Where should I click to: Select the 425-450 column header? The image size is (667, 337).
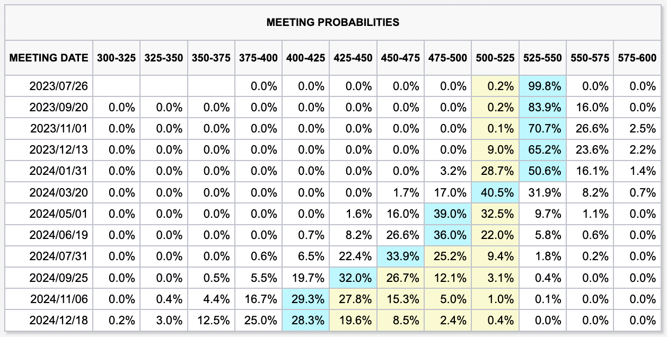[353, 58]
